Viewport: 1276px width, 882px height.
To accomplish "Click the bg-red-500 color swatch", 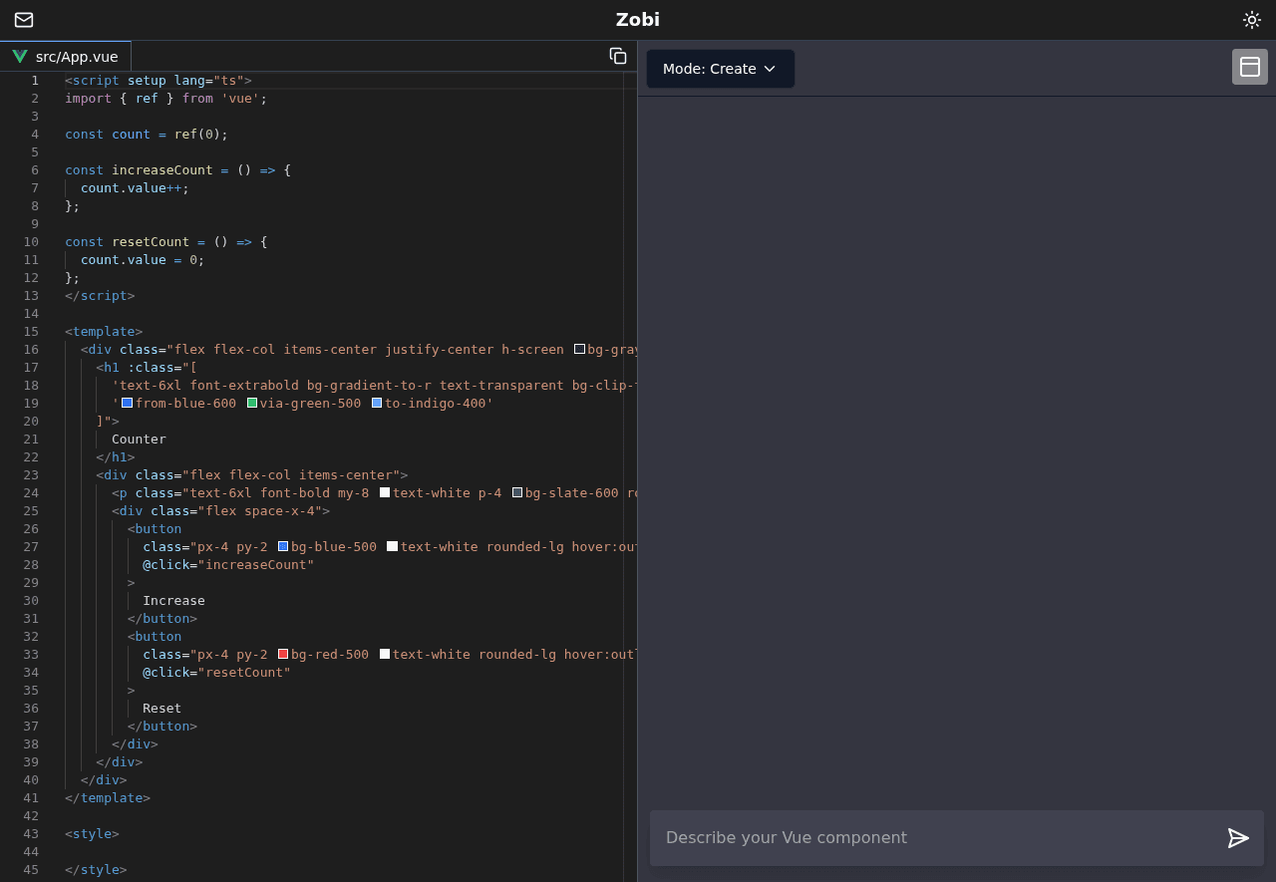I will [x=283, y=655].
